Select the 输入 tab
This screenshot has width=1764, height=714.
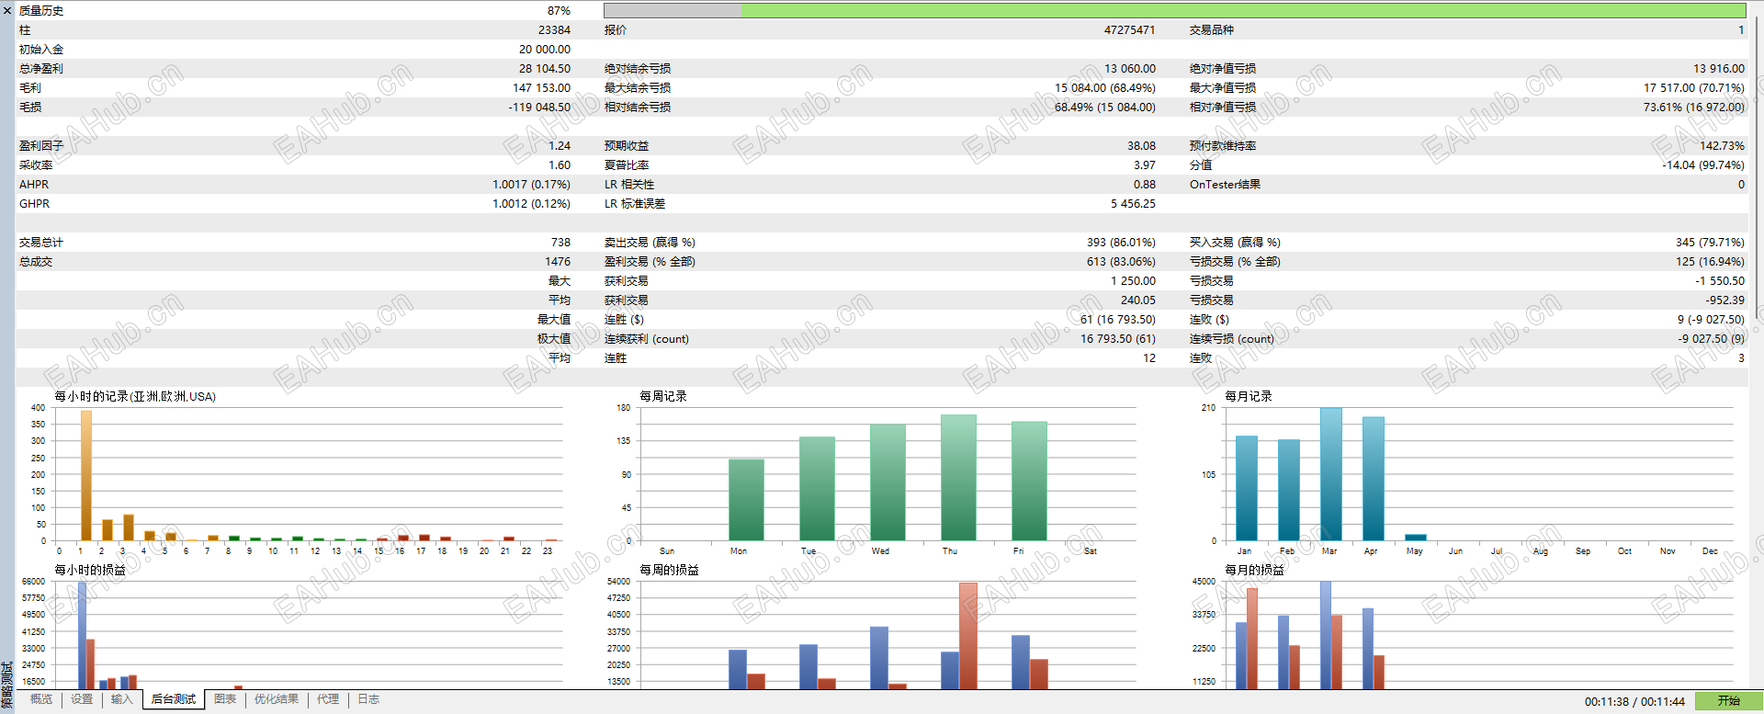click(x=122, y=699)
